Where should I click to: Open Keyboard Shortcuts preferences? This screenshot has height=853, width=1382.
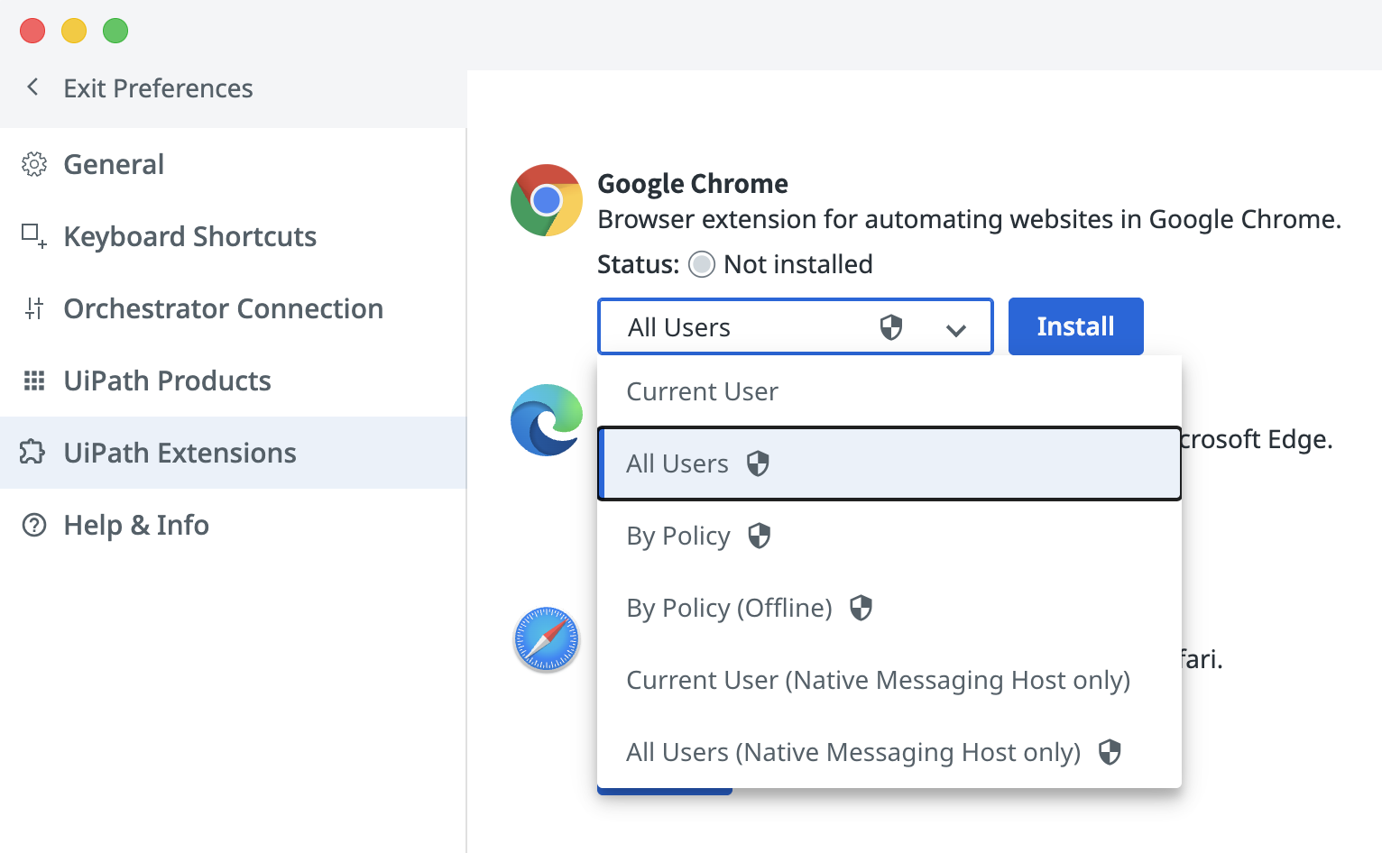click(233, 236)
